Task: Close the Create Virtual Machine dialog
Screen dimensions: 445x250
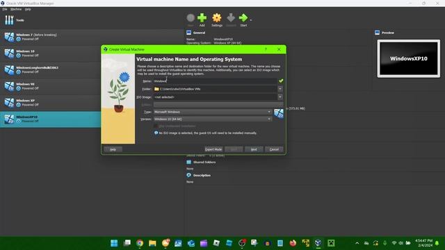Action: (279, 49)
